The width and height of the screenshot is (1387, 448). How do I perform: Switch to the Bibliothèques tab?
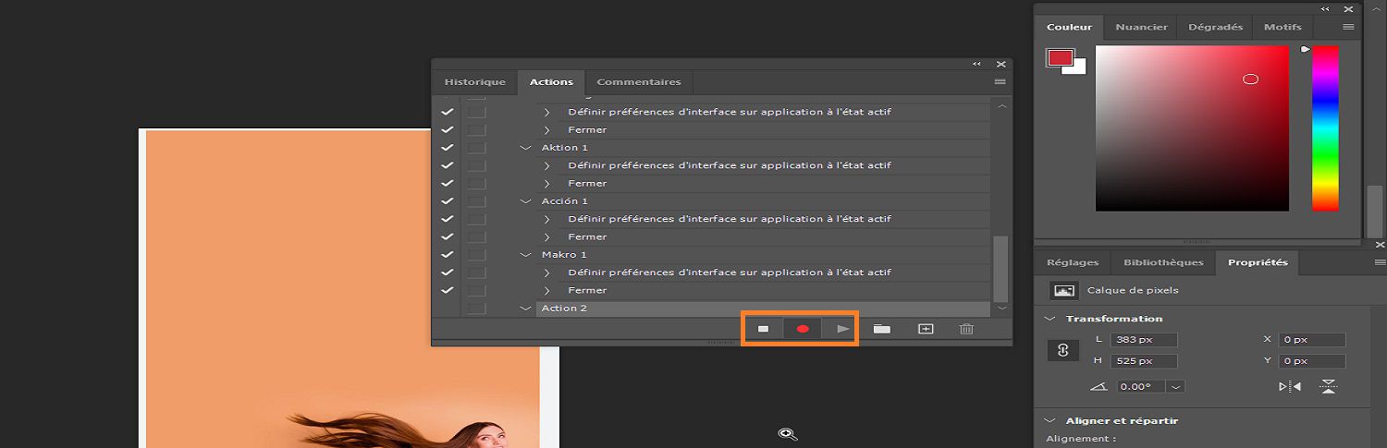pos(1163,262)
